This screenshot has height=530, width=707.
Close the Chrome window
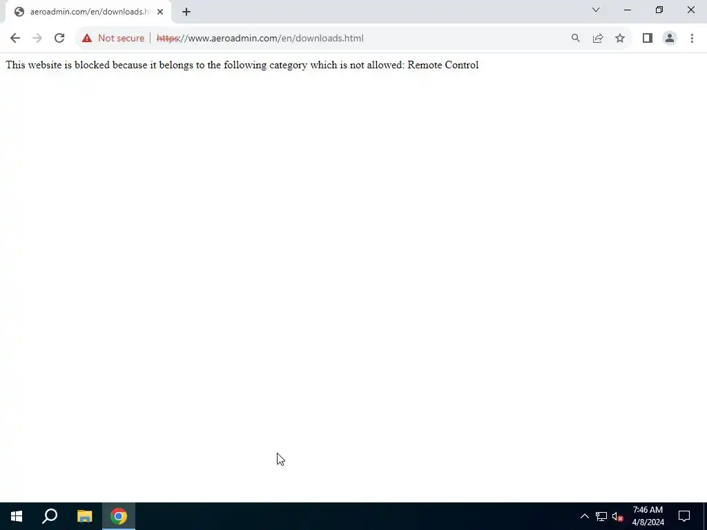point(690,10)
